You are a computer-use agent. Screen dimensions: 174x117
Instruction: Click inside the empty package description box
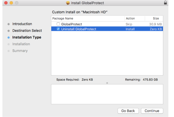pos(107,94)
